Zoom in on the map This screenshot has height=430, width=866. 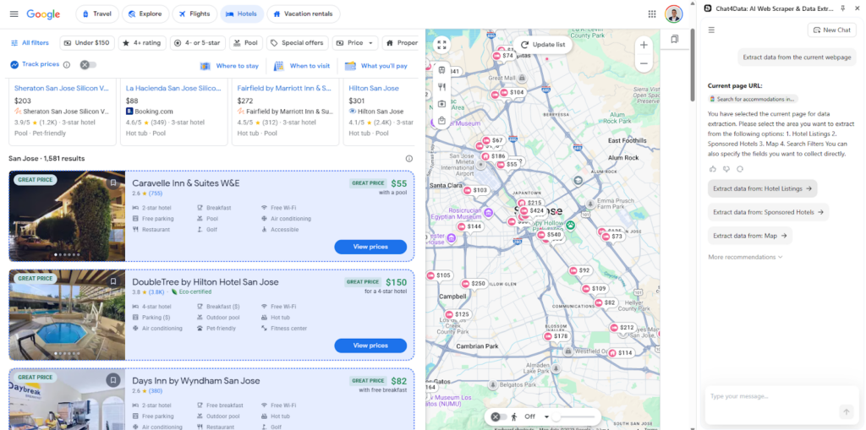tap(644, 46)
